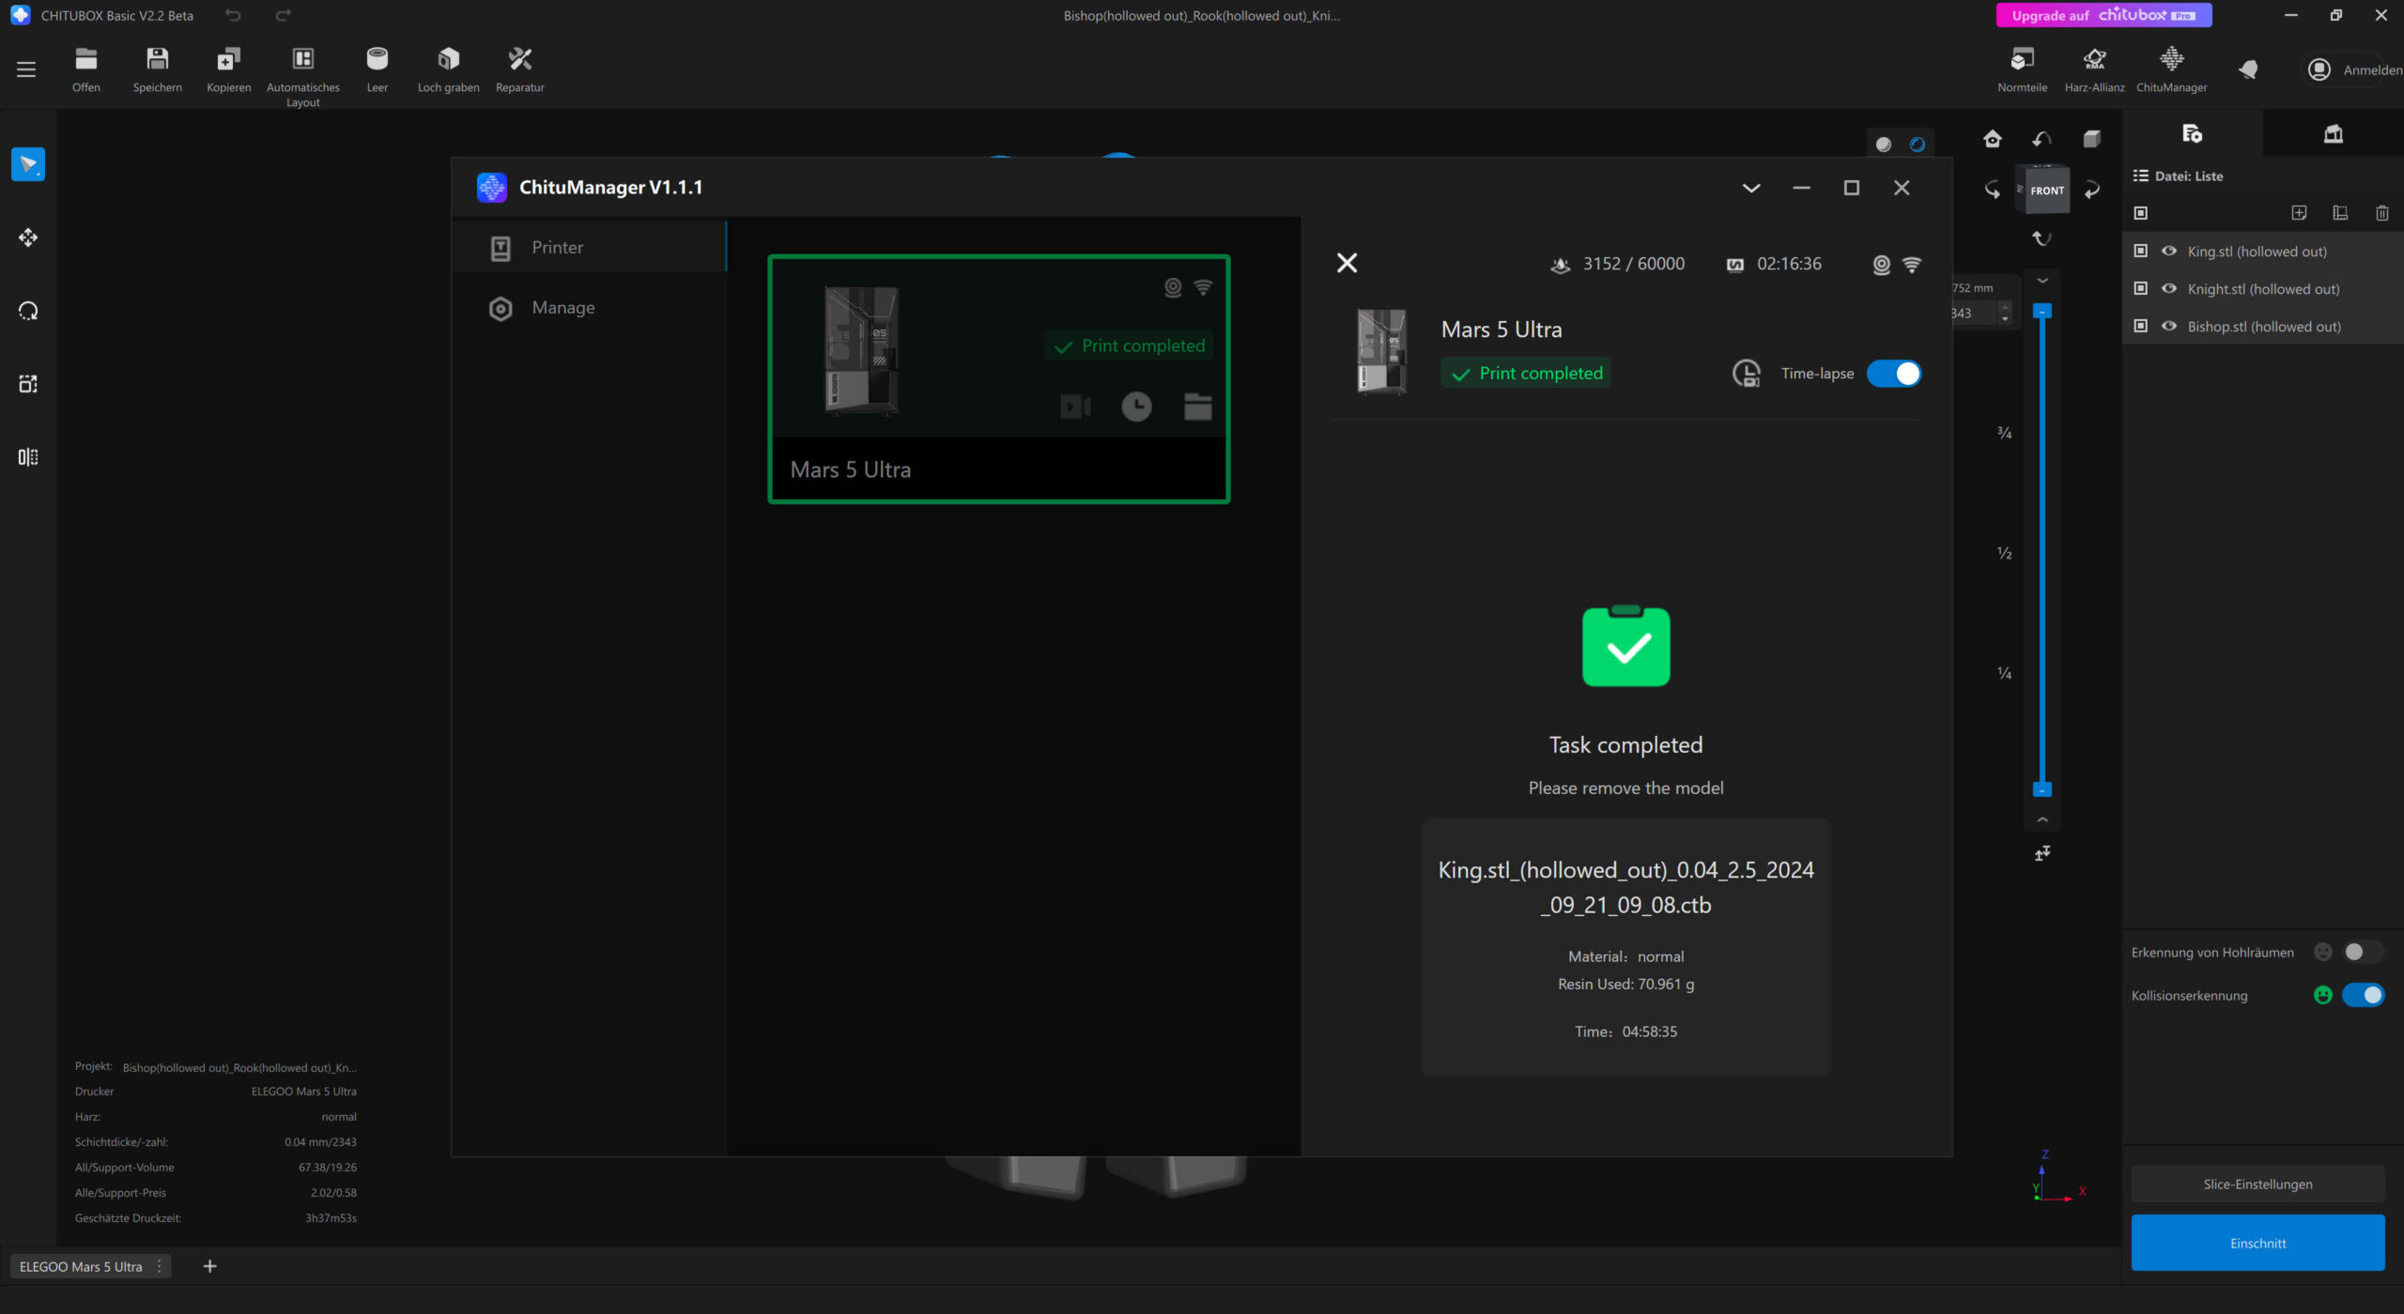Viewport: 2404px width, 1314px height.
Task: Enable Erkennung von Hohlräumen toggle
Action: (x=2362, y=952)
